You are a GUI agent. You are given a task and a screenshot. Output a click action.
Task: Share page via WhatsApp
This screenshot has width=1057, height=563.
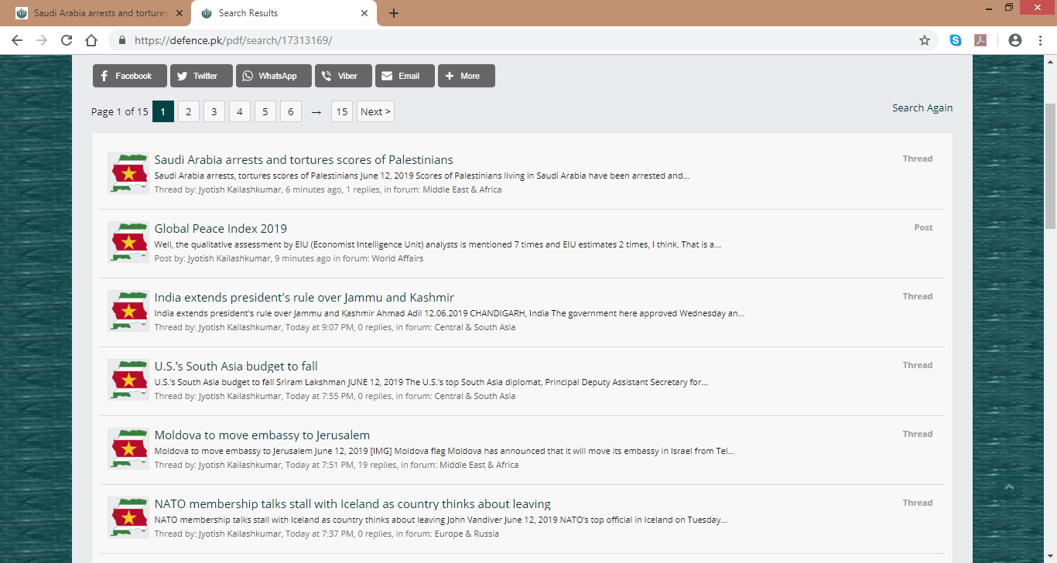(x=274, y=76)
